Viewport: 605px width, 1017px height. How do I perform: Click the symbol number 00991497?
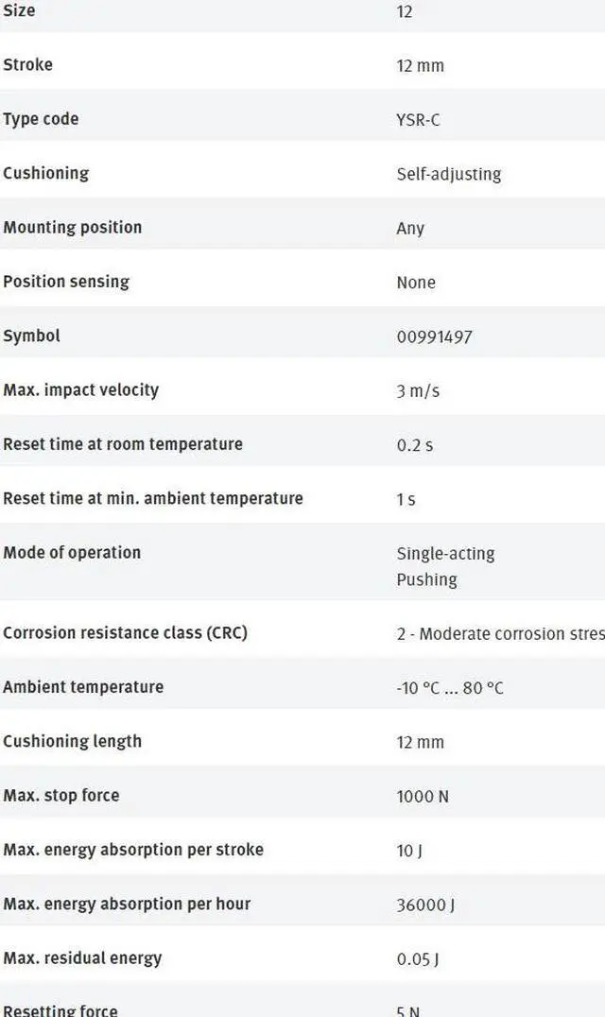pyautogui.click(x=434, y=336)
